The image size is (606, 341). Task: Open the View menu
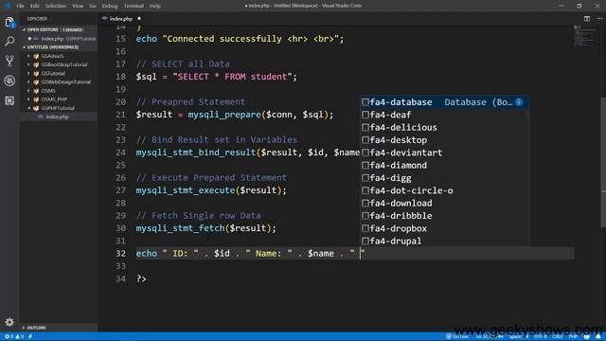78,6
